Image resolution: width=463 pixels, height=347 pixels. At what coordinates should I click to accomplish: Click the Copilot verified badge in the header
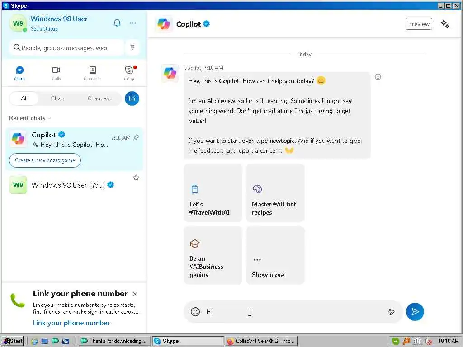click(206, 24)
